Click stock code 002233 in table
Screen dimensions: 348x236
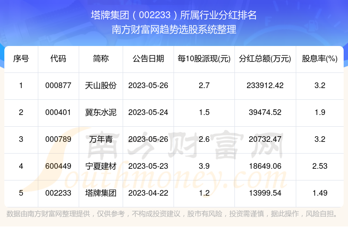(58, 193)
